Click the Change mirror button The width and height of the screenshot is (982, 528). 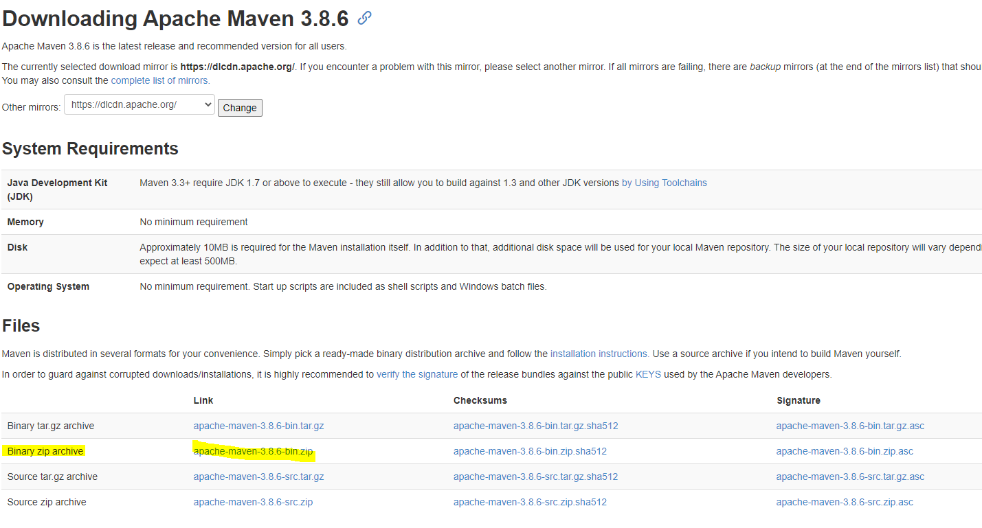pos(240,108)
